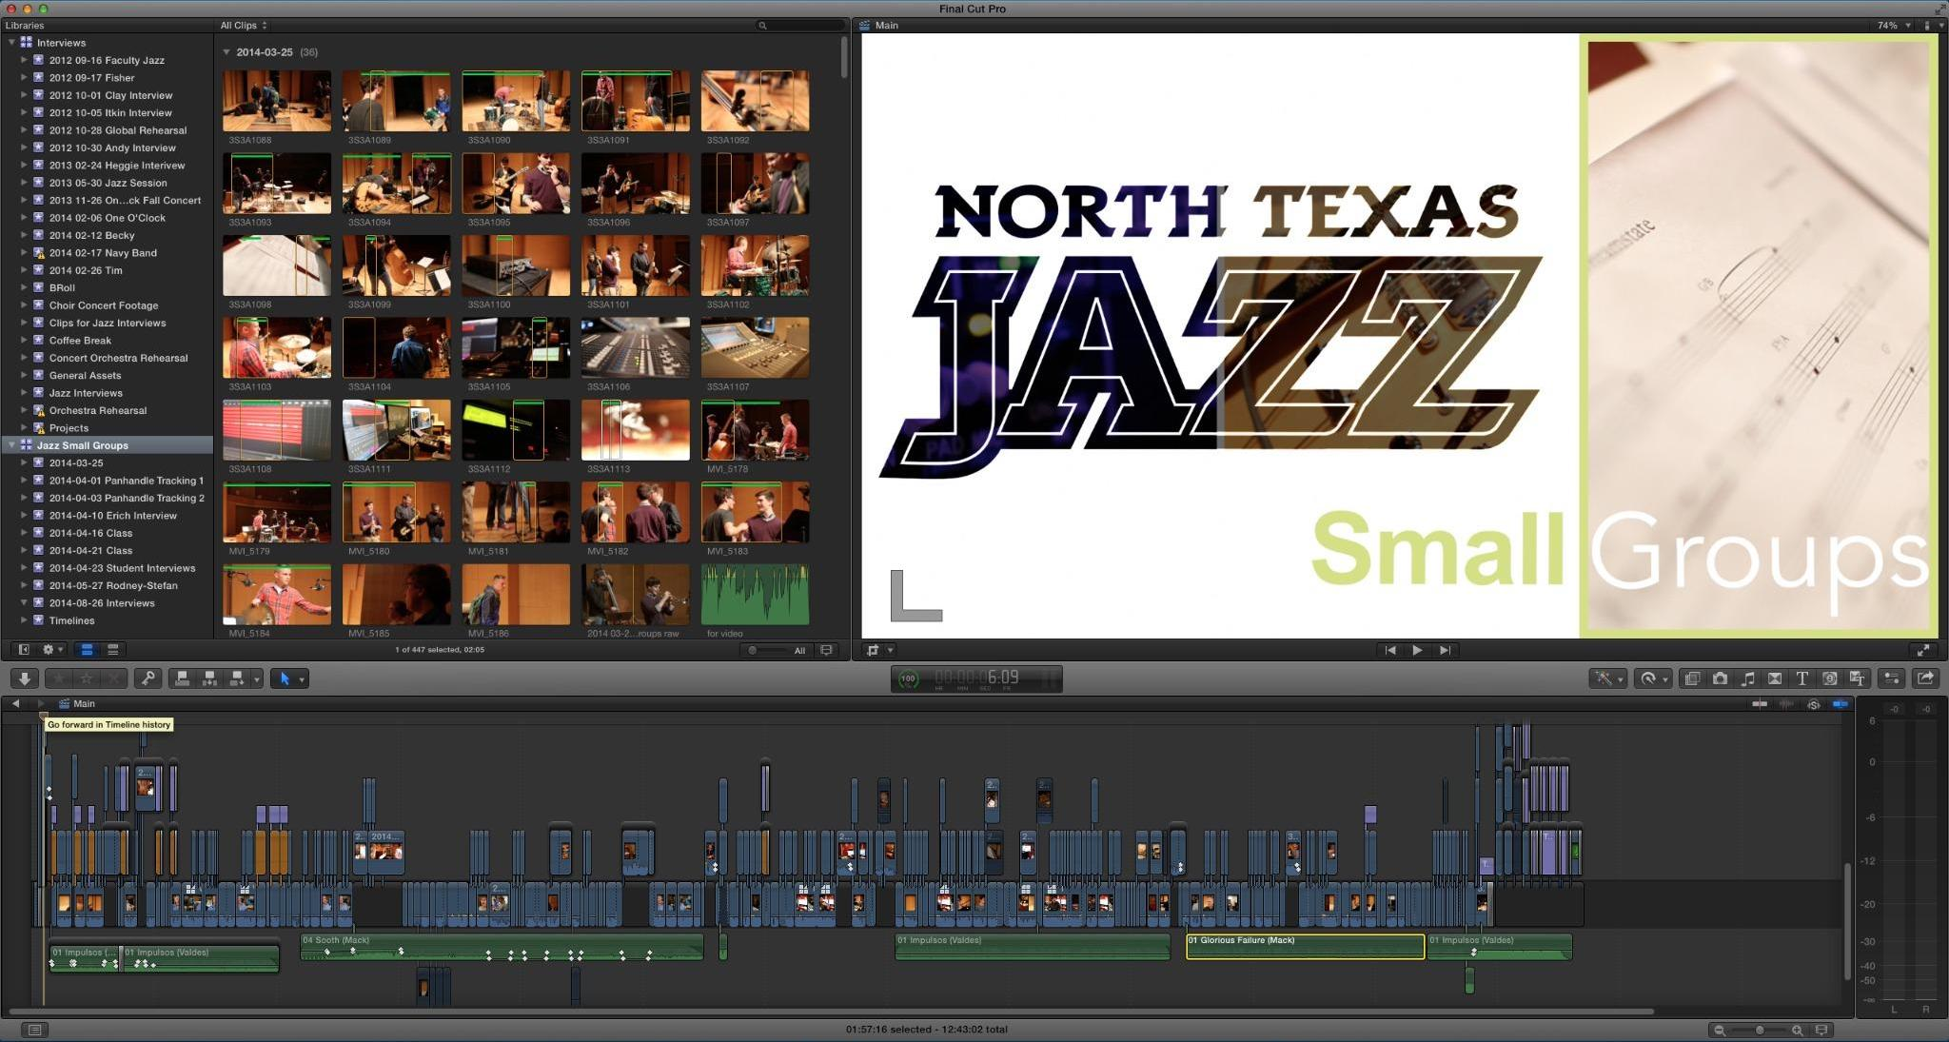Image resolution: width=1949 pixels, height=1042 pixels.
Task: Click the Background Tasks 100% indicator
Action: pos(909,678)
